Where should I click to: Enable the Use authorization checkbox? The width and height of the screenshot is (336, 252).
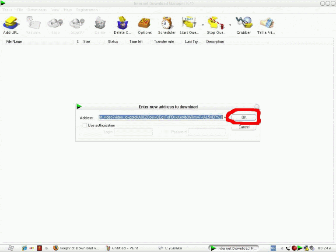85,125
